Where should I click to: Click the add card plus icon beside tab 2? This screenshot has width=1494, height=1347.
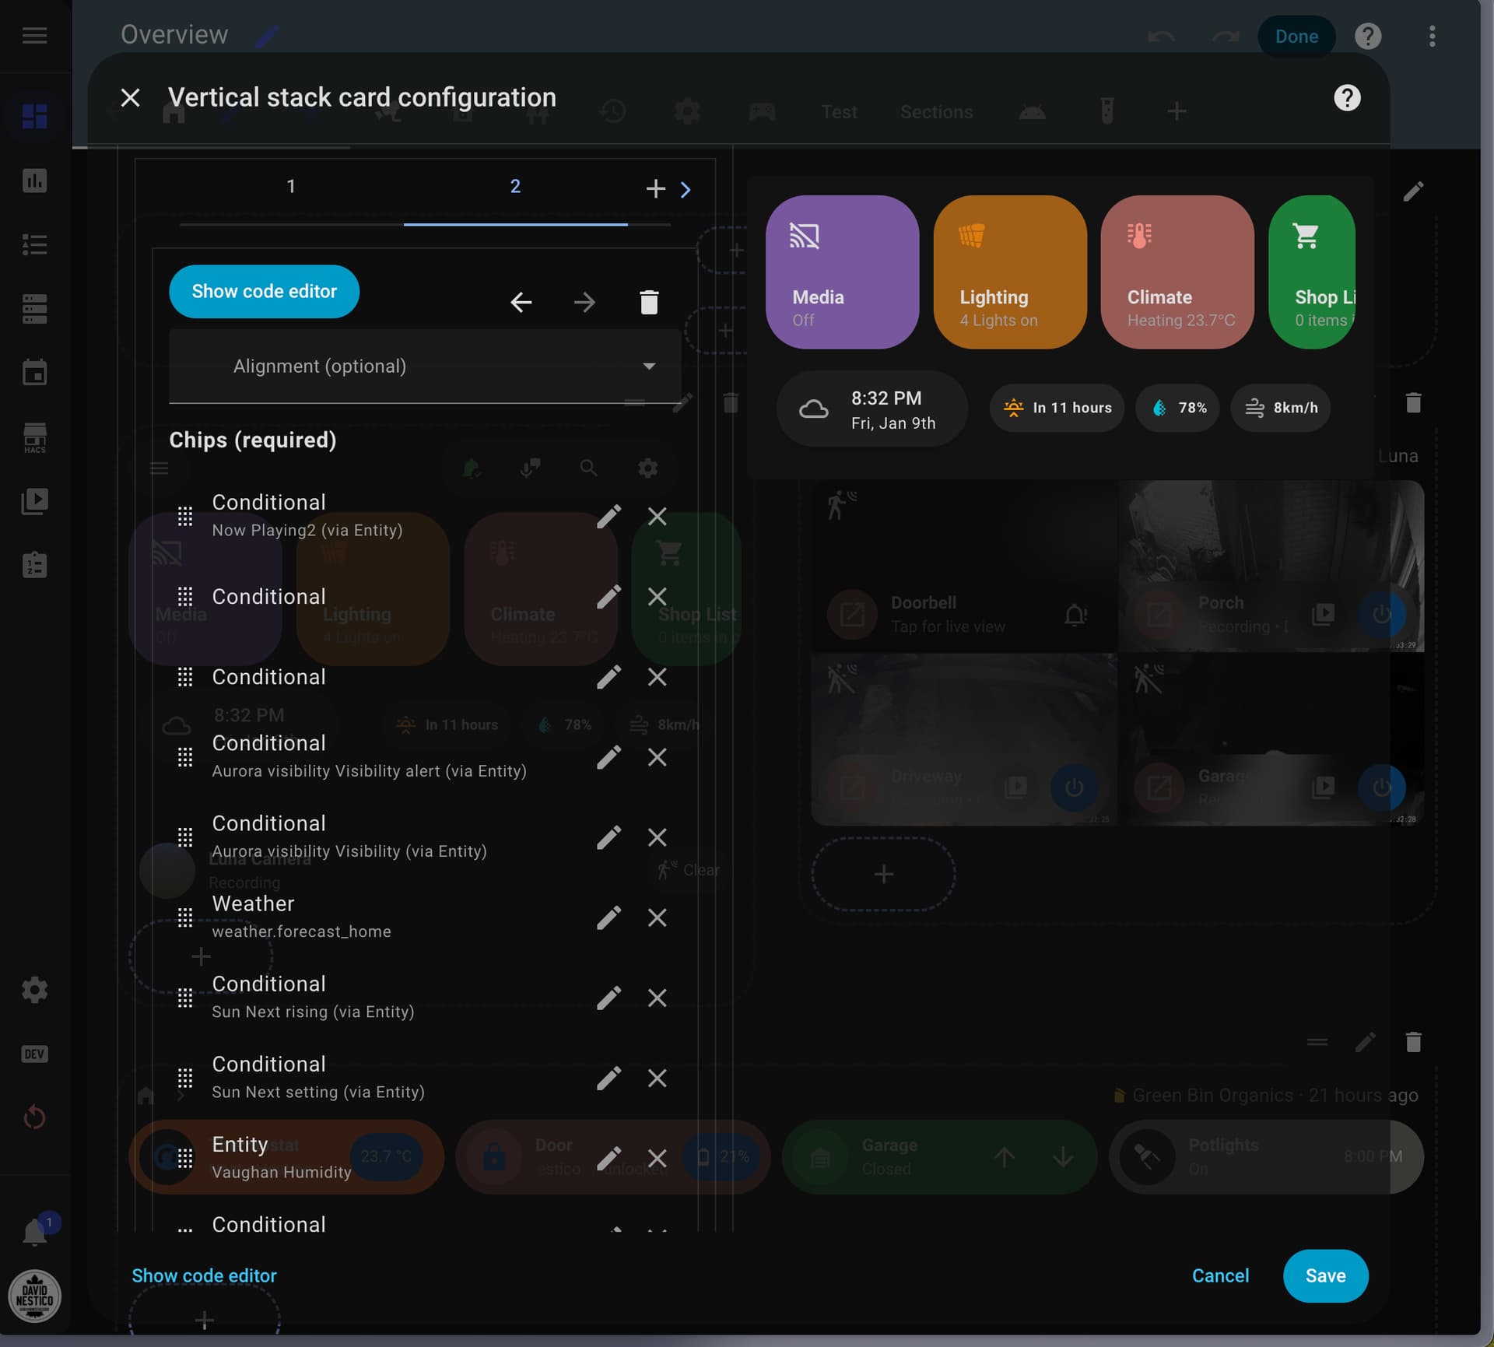point(655,188)
